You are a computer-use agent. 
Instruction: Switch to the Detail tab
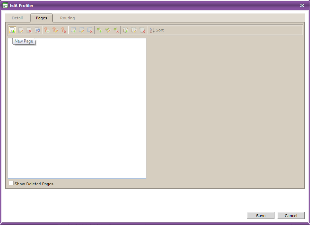pyautogui.click(x=17, y=18)
